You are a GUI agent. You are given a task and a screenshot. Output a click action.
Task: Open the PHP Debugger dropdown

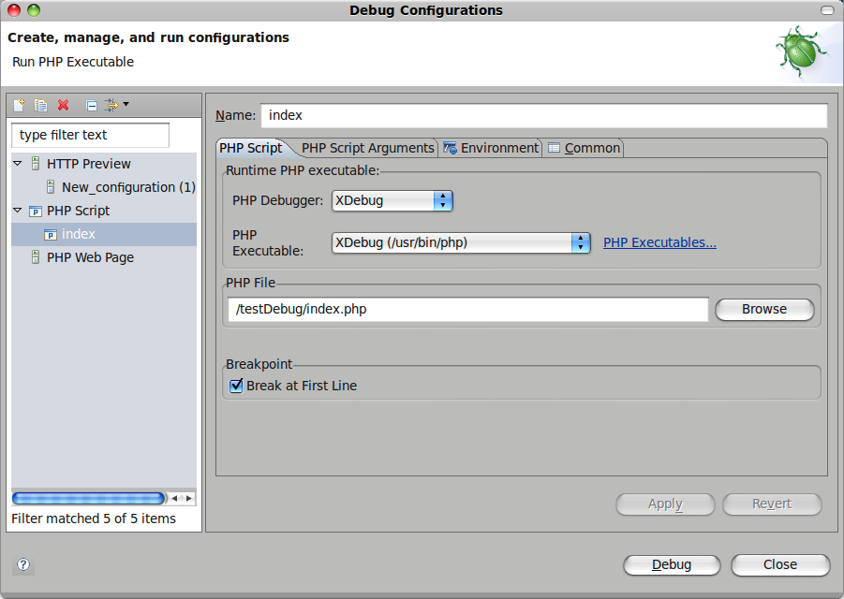[x=444, y=200]
